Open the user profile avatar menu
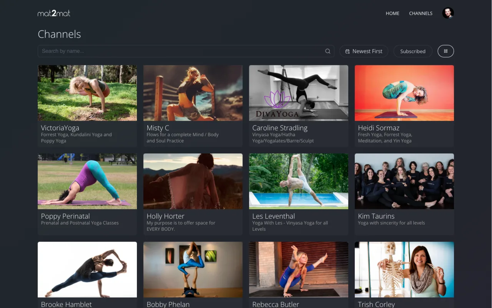The width and height of the screenshot is (492, 308). point(448,13)
